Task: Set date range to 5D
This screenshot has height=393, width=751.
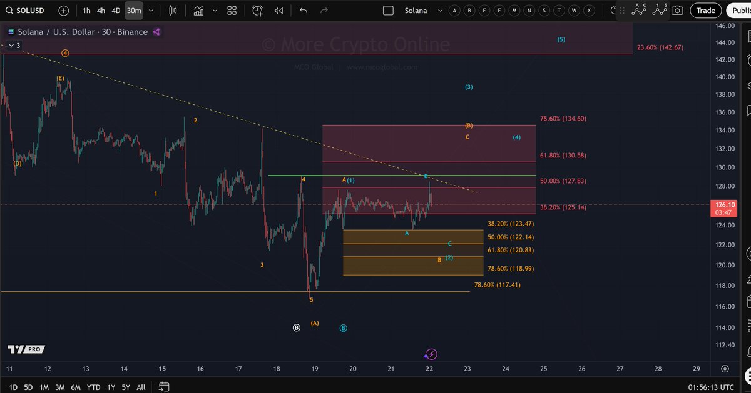Action: click(28, 387)
